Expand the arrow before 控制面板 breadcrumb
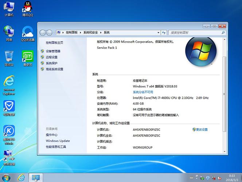Screen dimensions: 242x182 pyautogui.click(x=63, y=32)
